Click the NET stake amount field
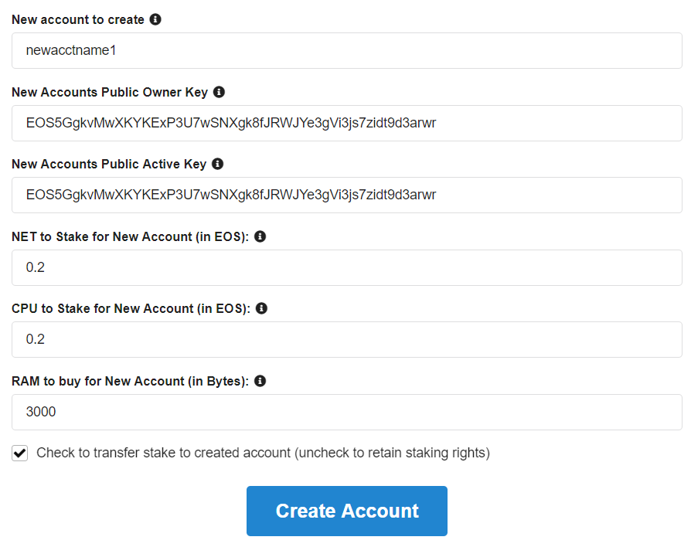Viewport: 691px width, 547px height. tap(346, 267)
